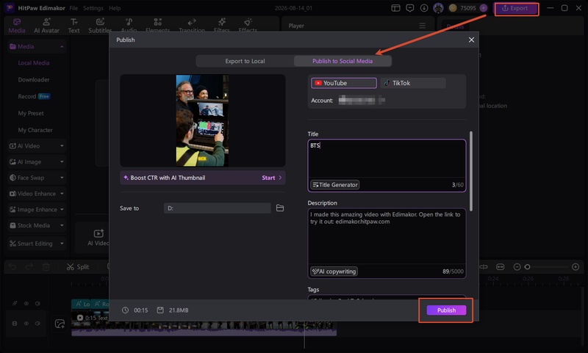Open the Media tab in toolbar
588x353 pixels.
click(17, 26)
